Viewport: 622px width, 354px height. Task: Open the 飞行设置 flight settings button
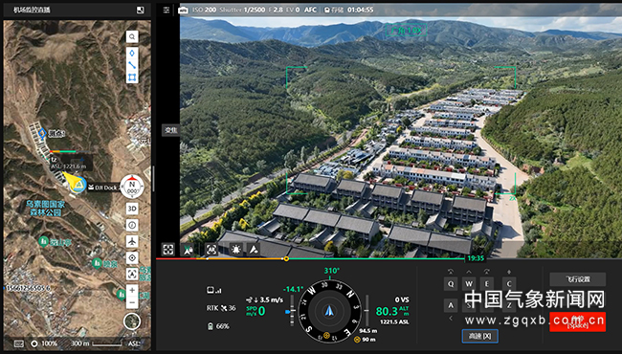(578, 279)
